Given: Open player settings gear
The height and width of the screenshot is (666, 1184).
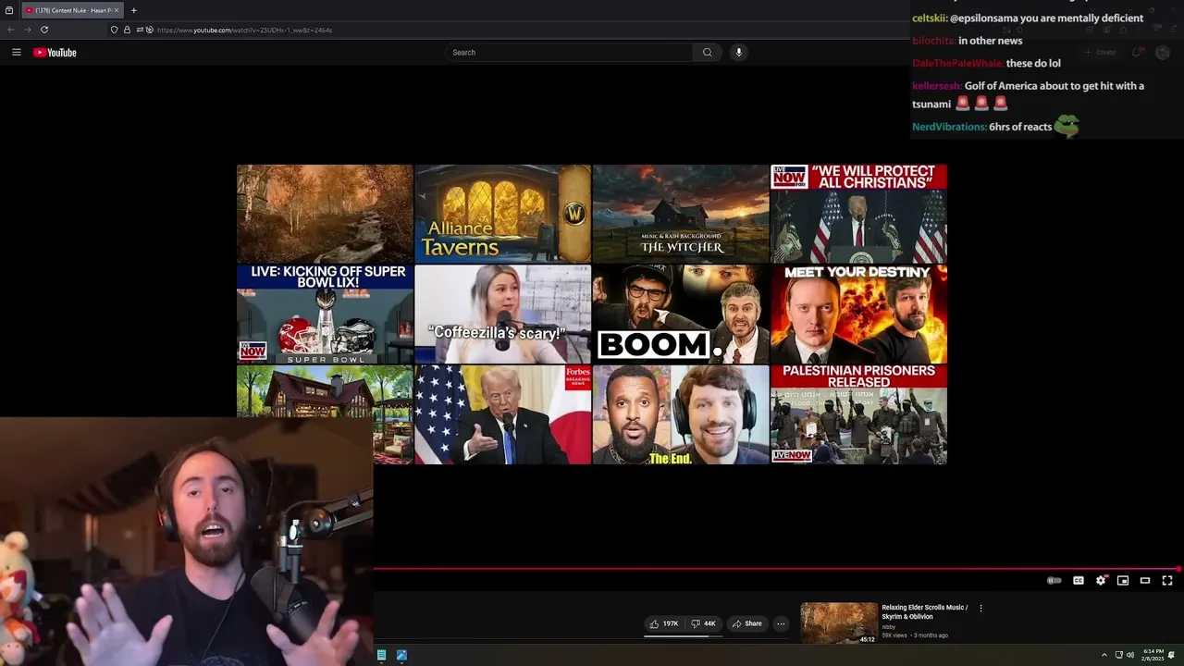Looking at the screenshot, I should point(1101,581).
